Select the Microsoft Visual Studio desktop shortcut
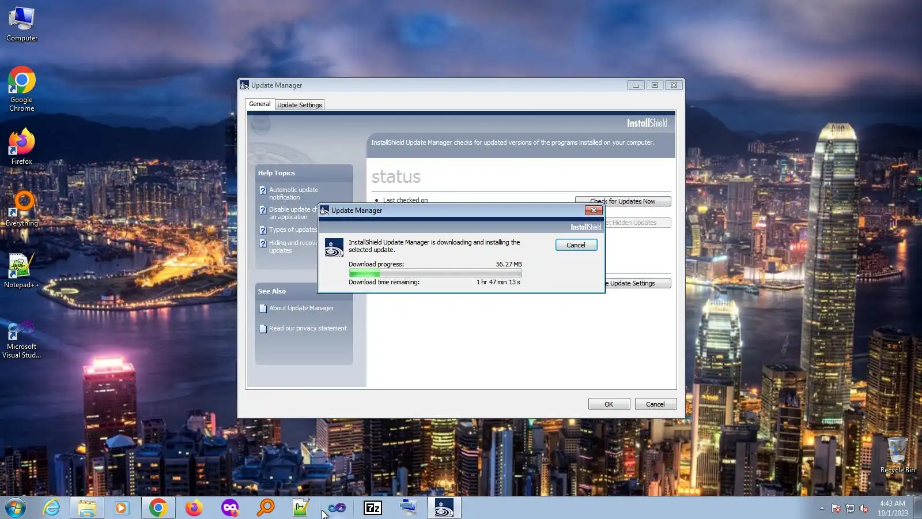 (x=22, y=340)
